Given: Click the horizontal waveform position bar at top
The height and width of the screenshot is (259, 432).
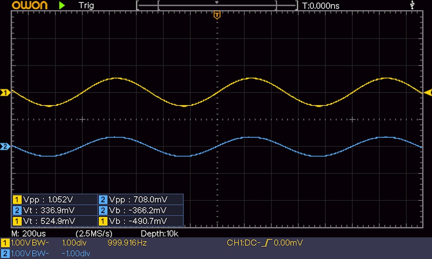Looking at the screenshot, I should 217,5.
